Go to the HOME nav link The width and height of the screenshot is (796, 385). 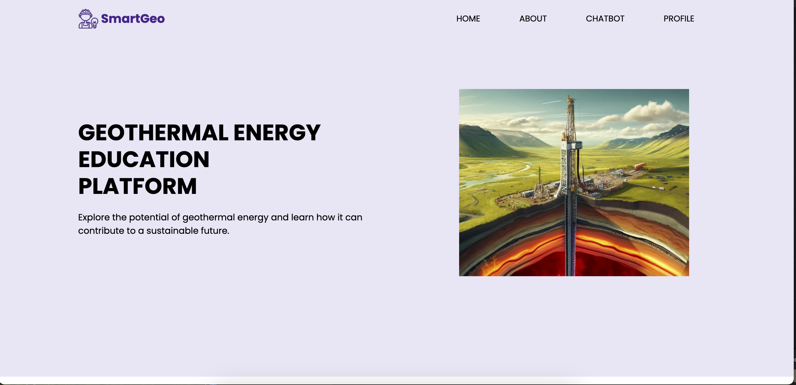468,18
